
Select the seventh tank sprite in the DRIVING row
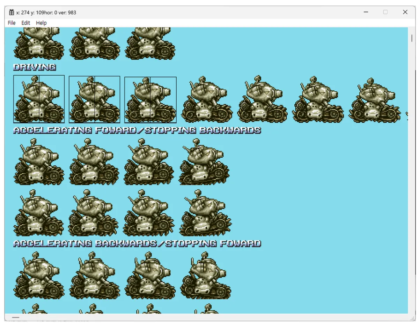pos(375,100)
